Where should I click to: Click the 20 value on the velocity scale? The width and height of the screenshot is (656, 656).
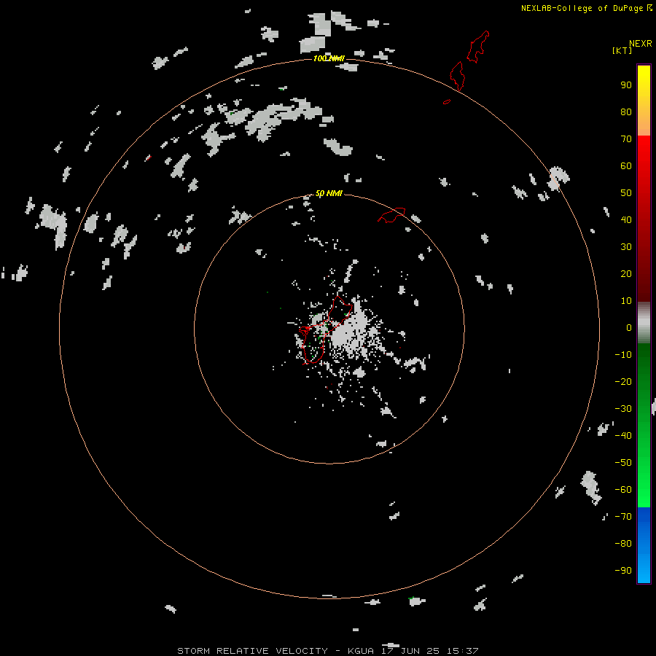click(x=626, y=273)
